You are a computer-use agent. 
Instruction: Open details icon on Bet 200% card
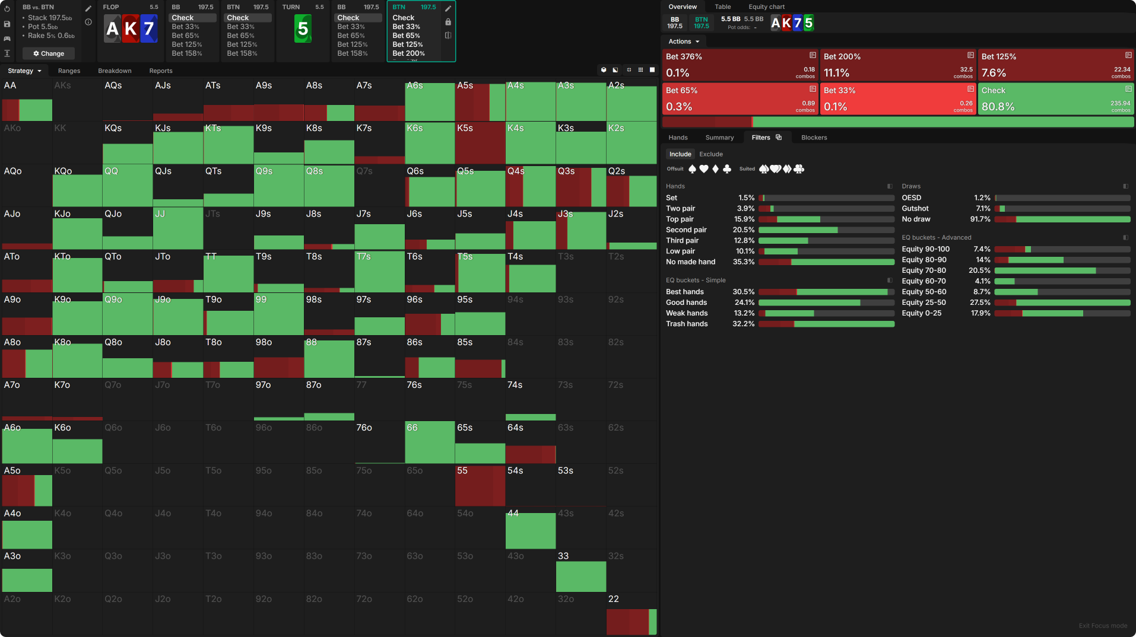[x=970, y=55]
